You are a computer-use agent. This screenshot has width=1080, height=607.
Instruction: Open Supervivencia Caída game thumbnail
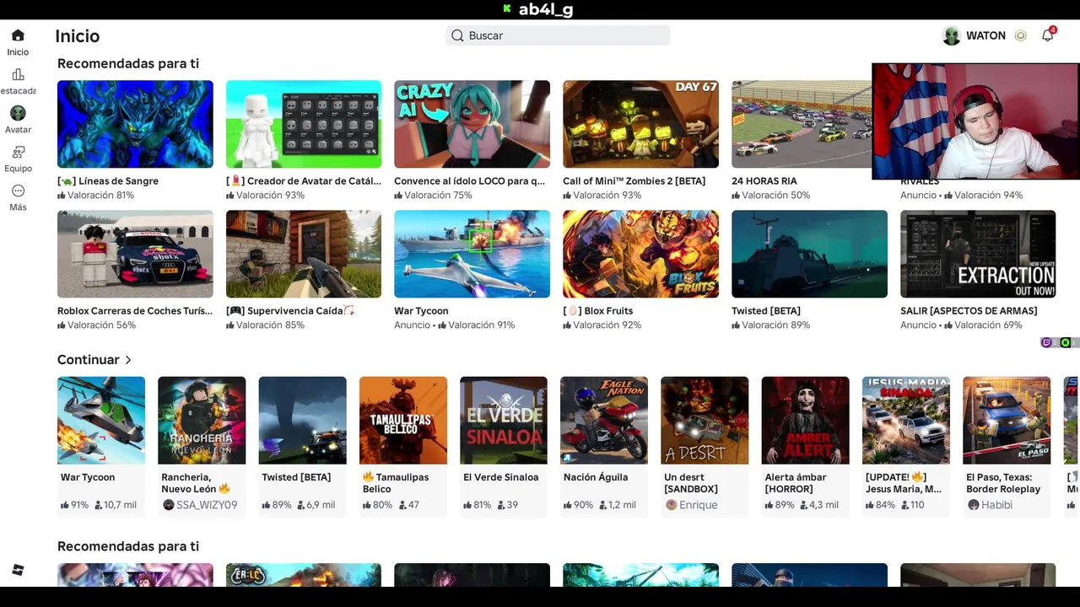304,254
